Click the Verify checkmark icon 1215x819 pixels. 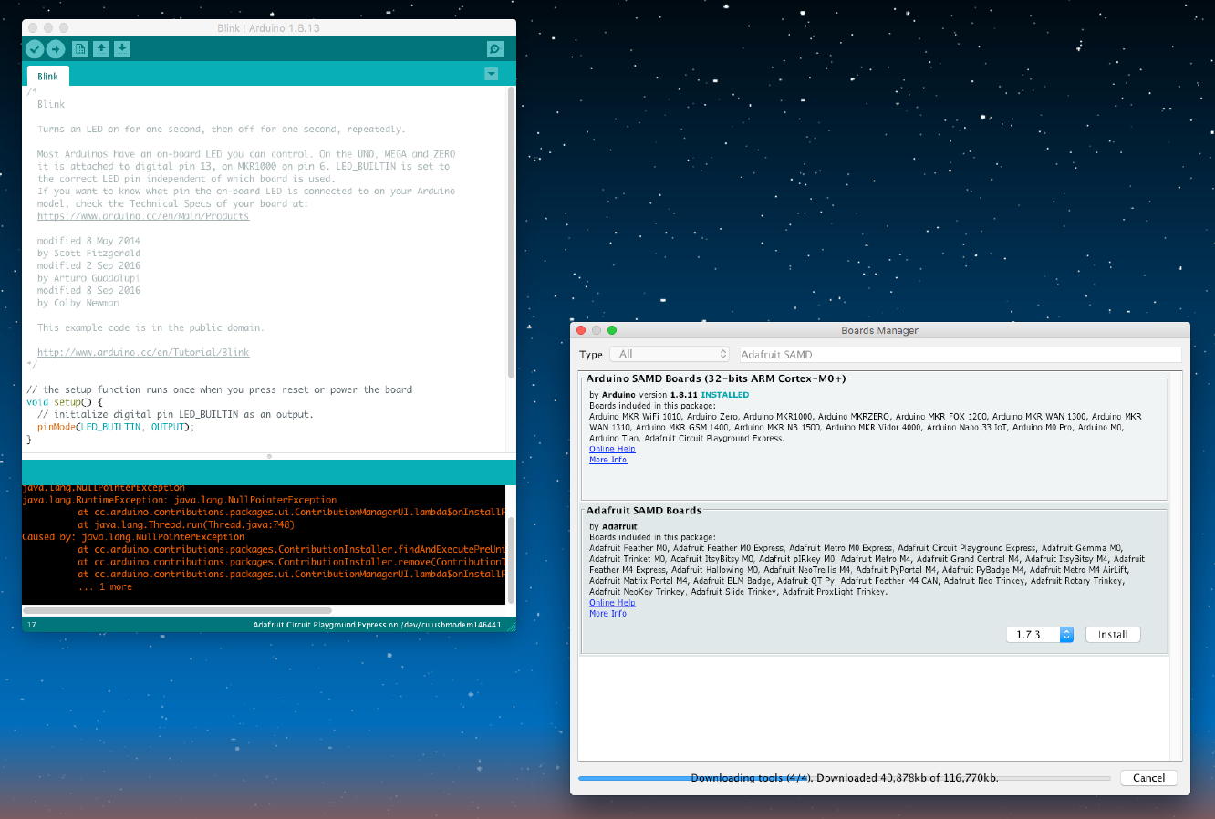(35, 49)
